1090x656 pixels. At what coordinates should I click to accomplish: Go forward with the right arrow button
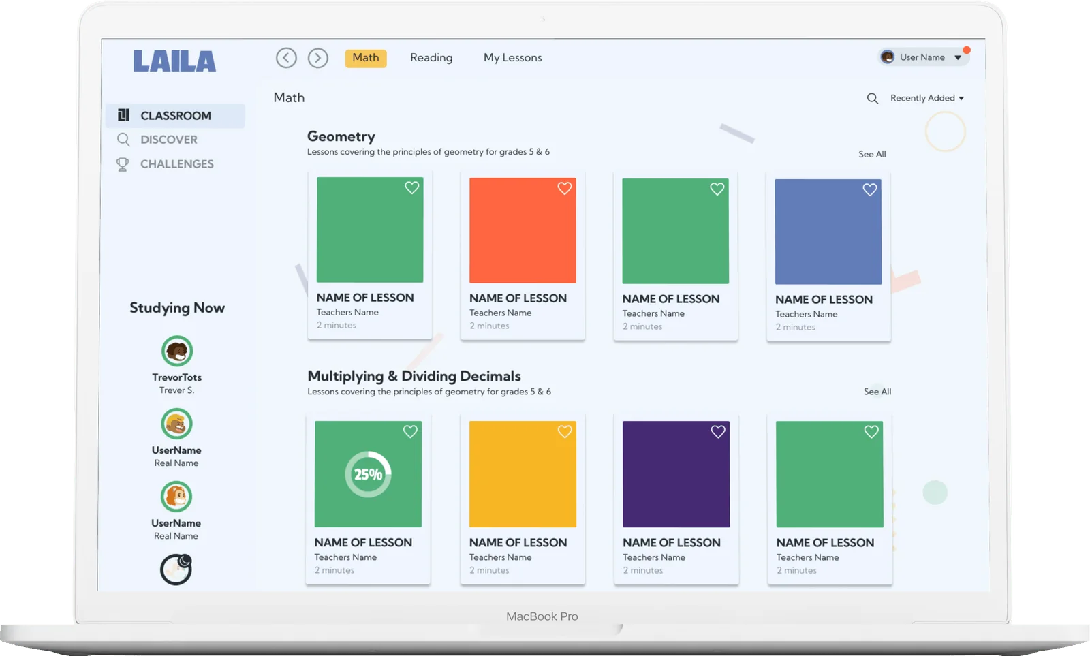pyautogui.click(x=318, y=58)
